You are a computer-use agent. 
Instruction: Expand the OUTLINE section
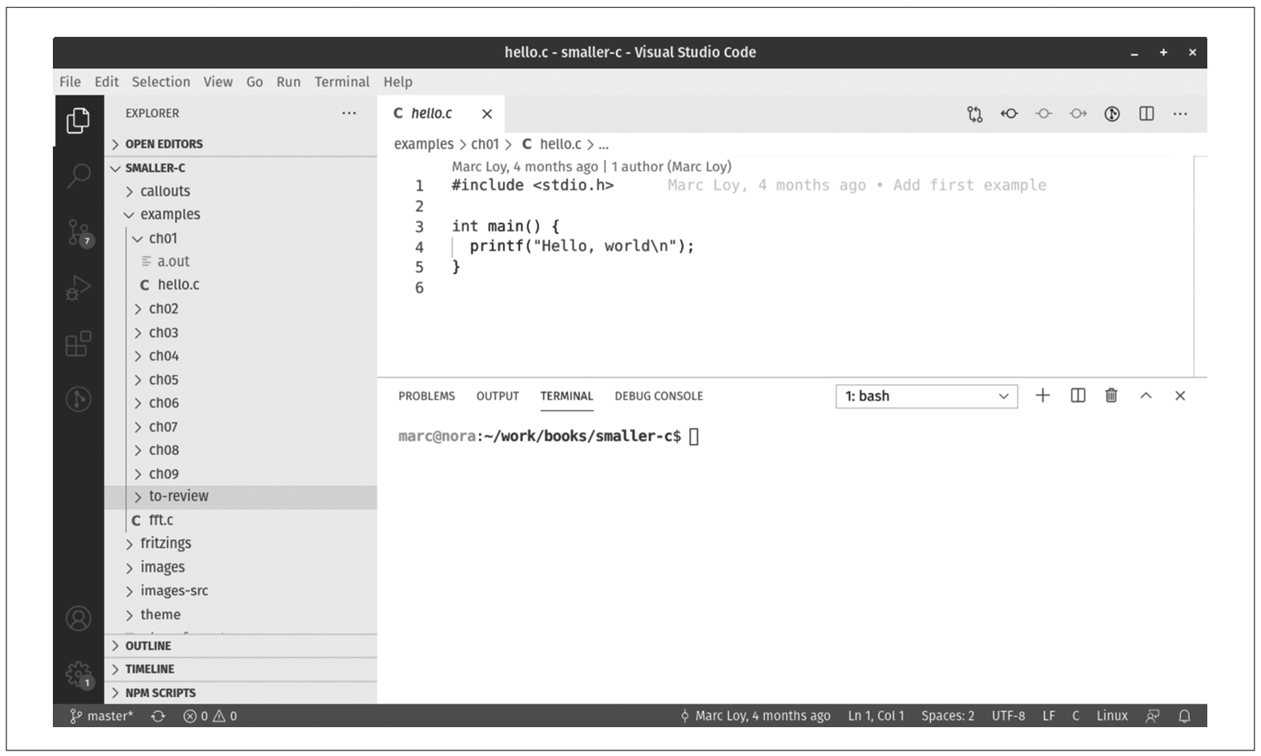pyautogui.click(x=240, y=646)
